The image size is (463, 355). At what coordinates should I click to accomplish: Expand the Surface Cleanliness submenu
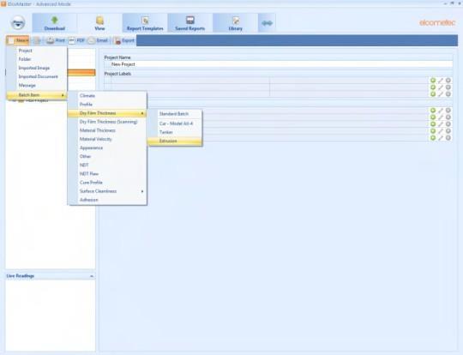click(x=107, y=191)
